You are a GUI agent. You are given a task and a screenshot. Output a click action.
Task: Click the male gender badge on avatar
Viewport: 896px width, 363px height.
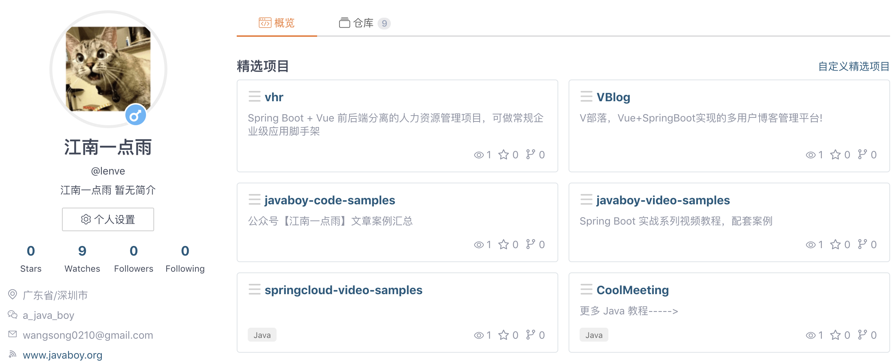[136, 115]
